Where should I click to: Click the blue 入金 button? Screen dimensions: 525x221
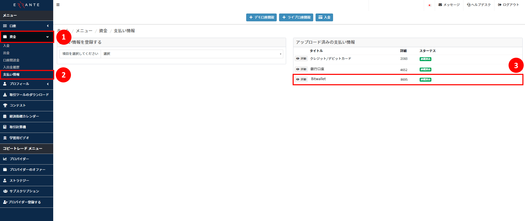324,17
